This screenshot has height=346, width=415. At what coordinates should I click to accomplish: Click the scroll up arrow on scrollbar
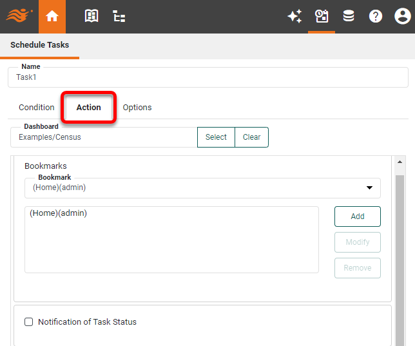pos(400,162)
